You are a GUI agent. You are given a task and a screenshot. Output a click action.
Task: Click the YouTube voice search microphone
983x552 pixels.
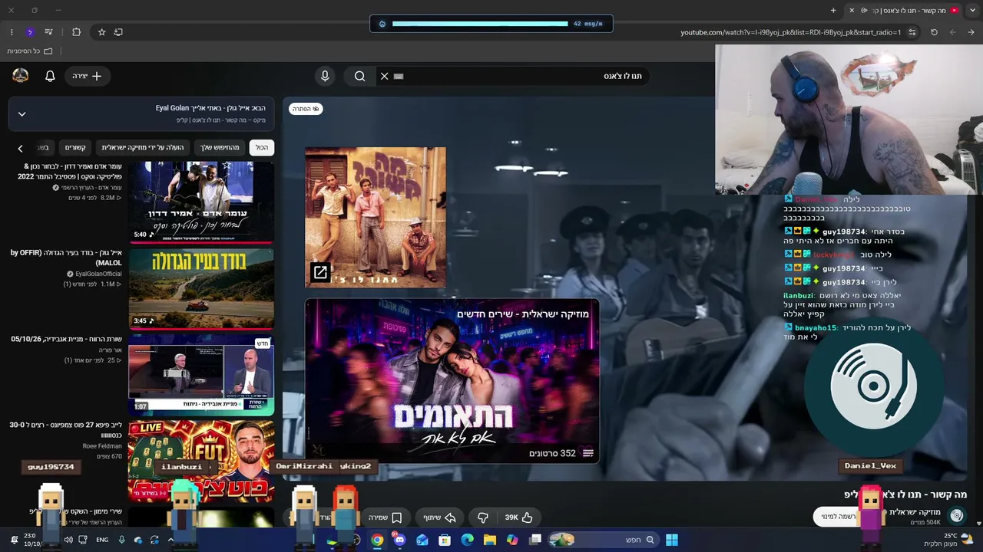click(x=325, y=76)
